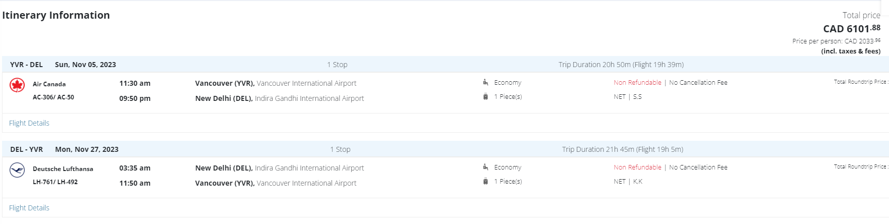Click the baggage icon on the Lufthansa flight

(x=485, y=181)
